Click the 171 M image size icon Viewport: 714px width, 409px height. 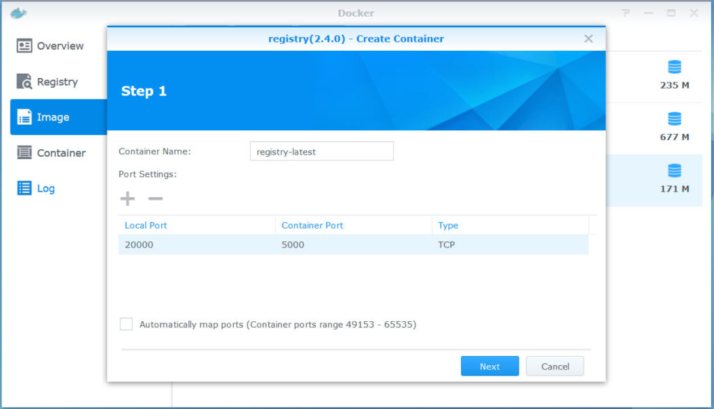point(674,171)
